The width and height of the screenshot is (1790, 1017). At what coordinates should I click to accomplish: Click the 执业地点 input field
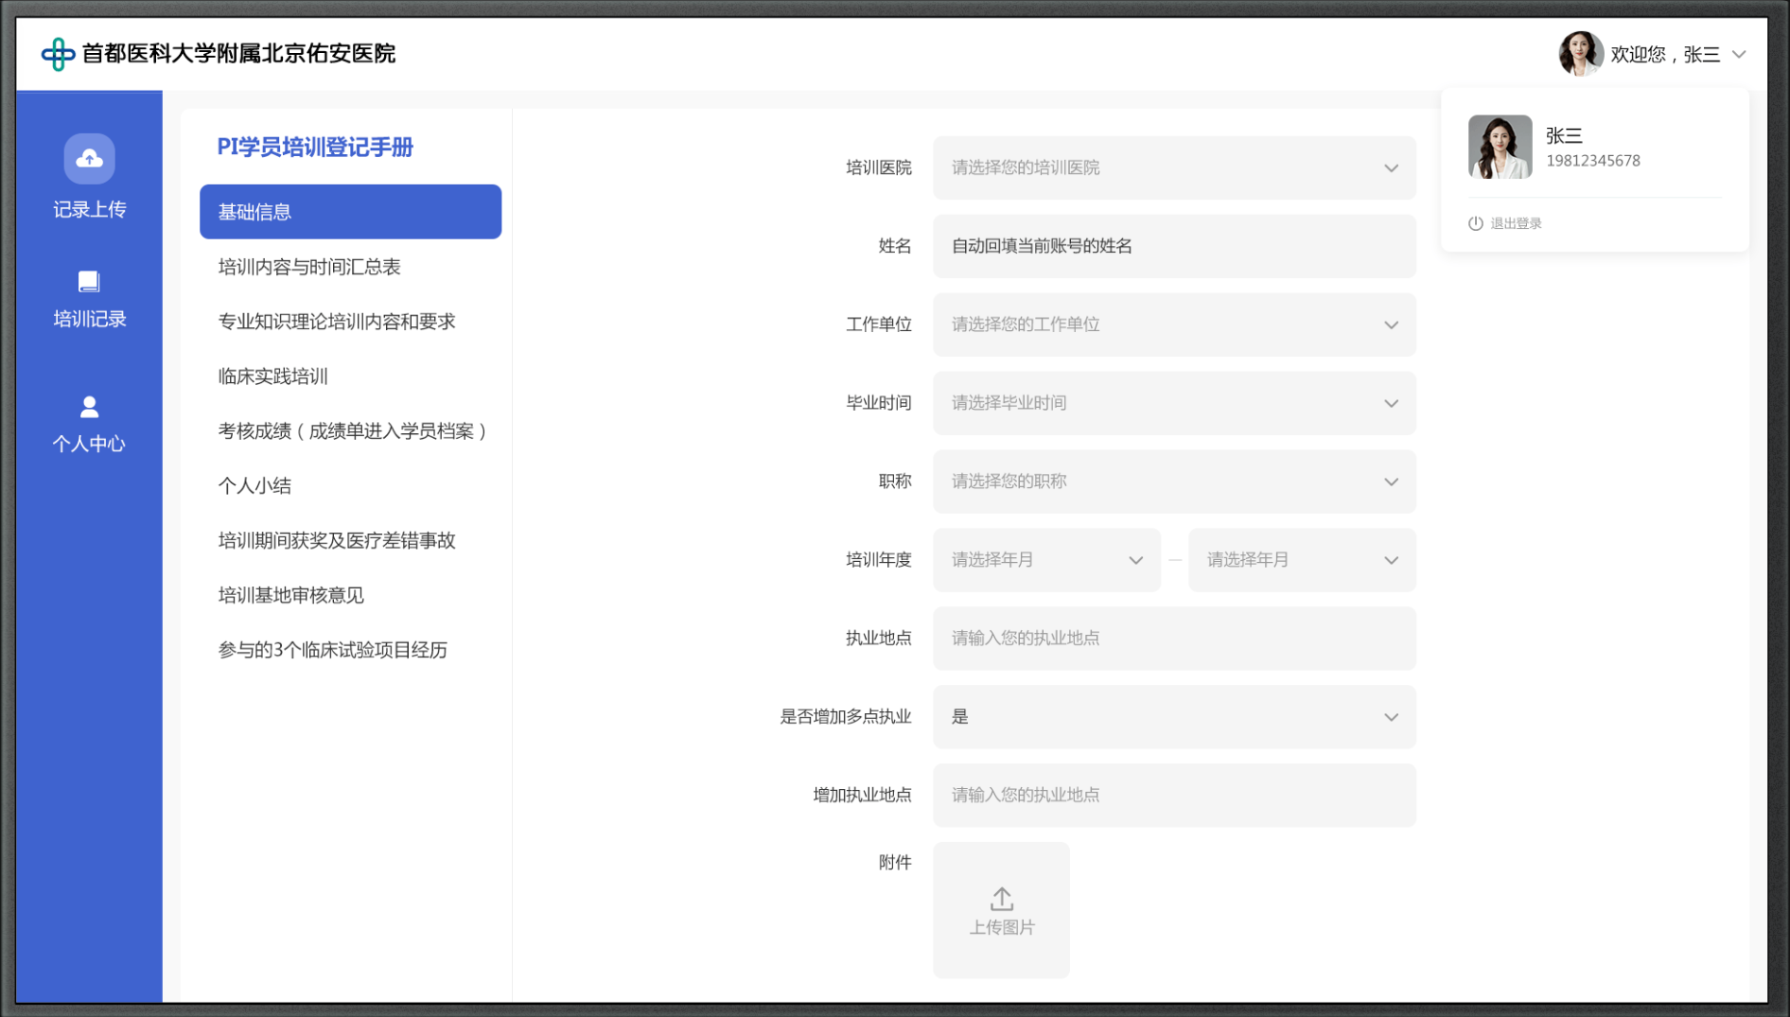(1173, 639)
